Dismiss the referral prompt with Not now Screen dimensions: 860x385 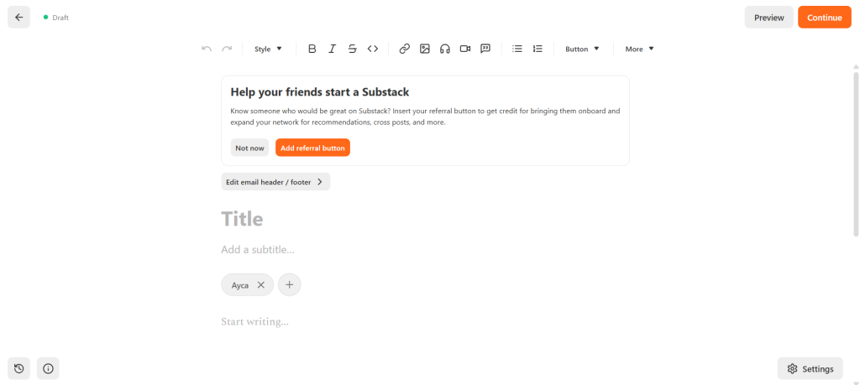(x=249, y=148)
